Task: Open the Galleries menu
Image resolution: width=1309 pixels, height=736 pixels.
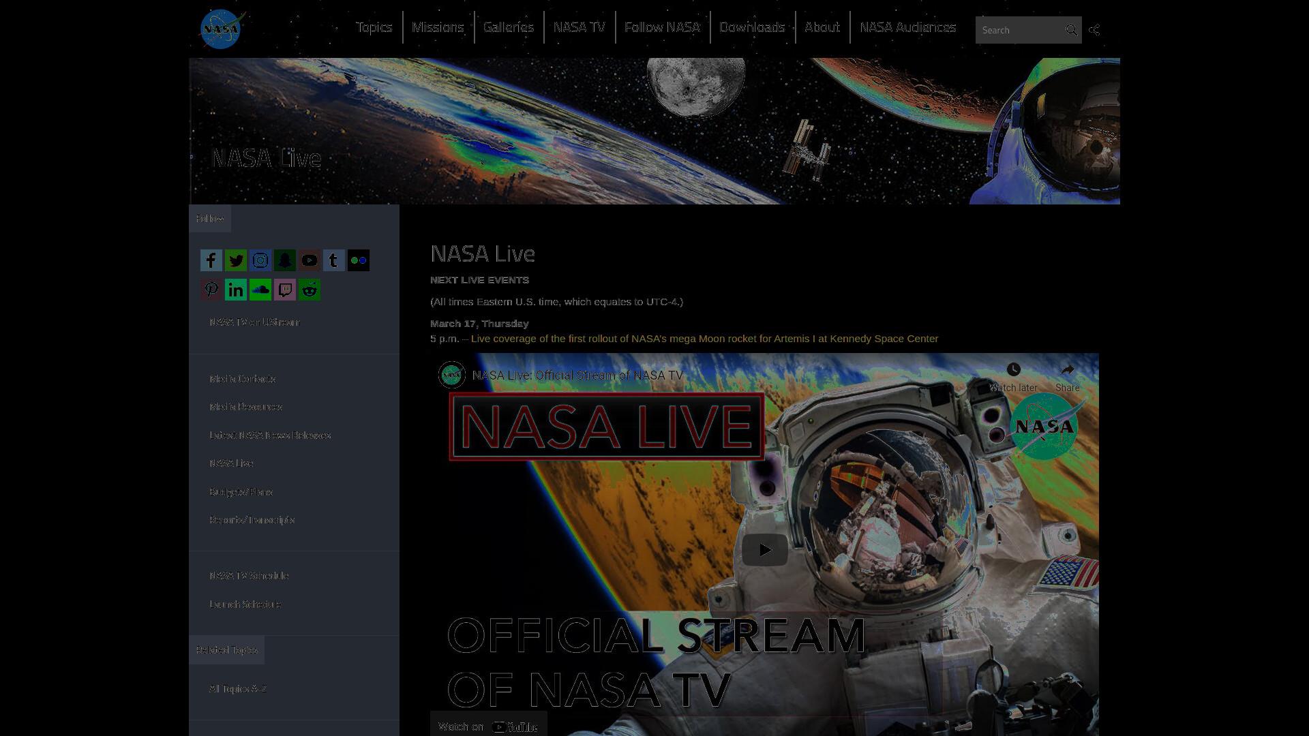Action: click(x=509, y=27)
